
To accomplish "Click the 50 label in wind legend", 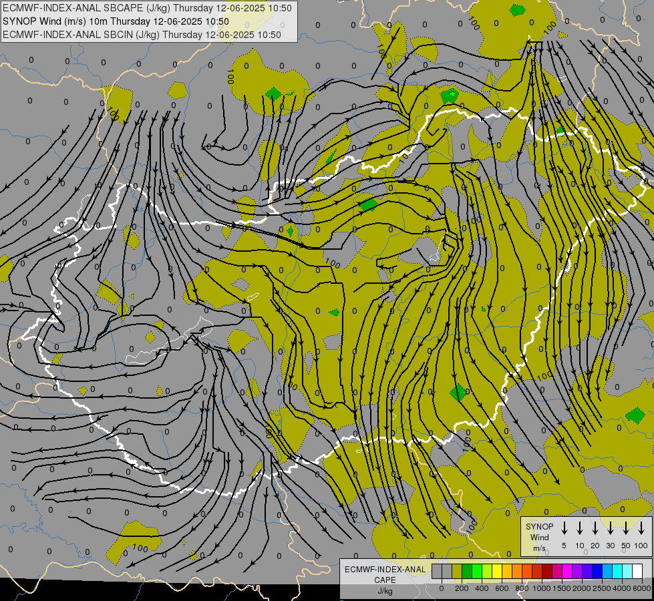I will 626,546.
